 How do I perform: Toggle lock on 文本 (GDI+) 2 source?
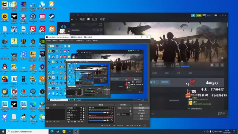pyautogui.click(x=84, y=110)
